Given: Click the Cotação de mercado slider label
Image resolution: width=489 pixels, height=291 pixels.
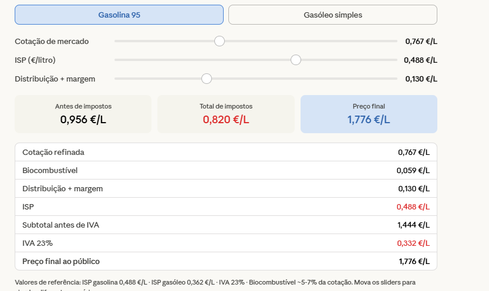Looking at the screenshot, I should click(x=52, y=42).
